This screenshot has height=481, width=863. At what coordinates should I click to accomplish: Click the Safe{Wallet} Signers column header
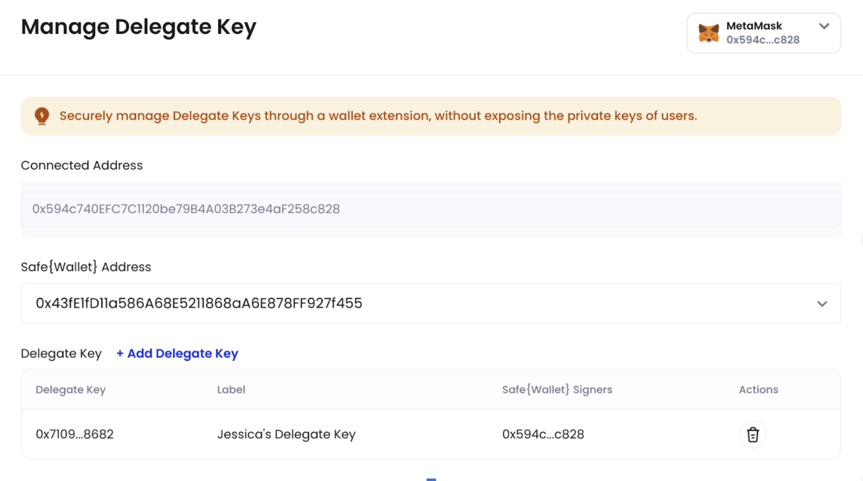557,390
